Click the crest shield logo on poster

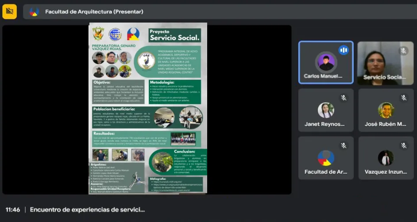tap(98, 34)
